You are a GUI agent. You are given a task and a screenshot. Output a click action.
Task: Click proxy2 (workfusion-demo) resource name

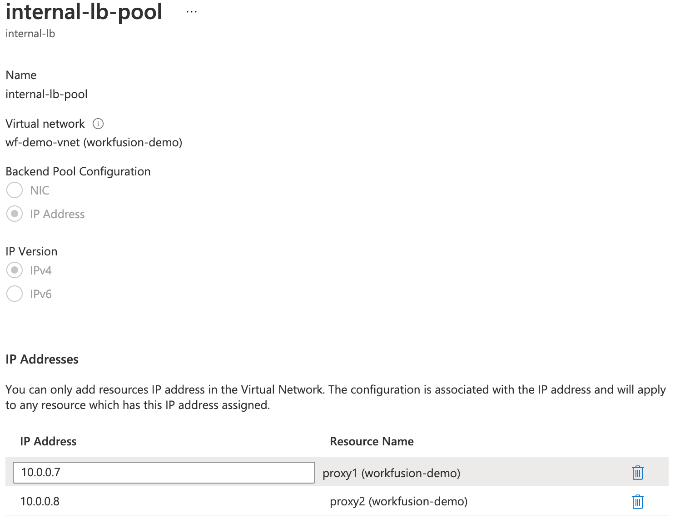click(398, 501)
